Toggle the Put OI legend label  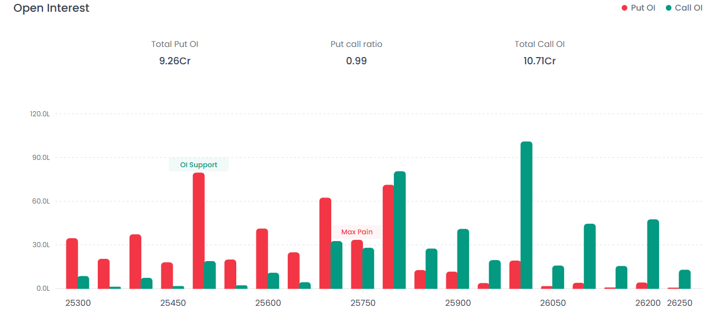pos(643,8)
